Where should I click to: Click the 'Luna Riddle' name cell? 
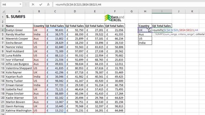tap(19, 55)
